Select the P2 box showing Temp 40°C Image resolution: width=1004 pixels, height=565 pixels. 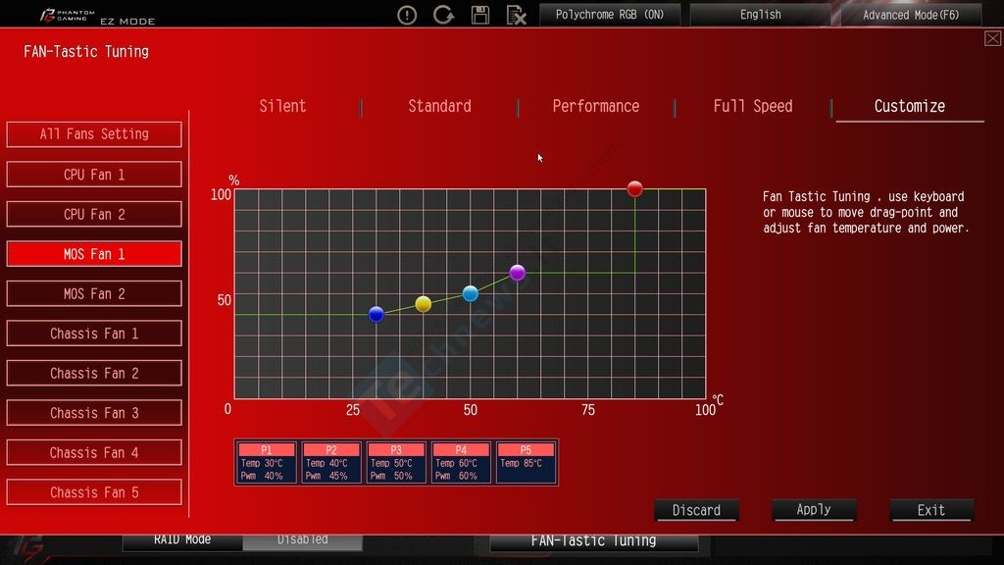[331, 462]
